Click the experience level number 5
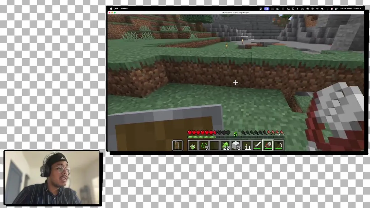 [x=236, y=134]
